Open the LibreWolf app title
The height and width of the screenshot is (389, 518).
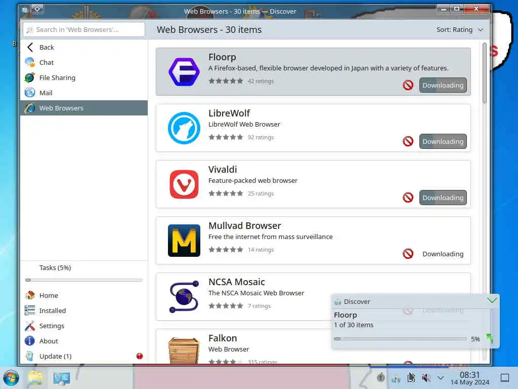click(229, 113)
